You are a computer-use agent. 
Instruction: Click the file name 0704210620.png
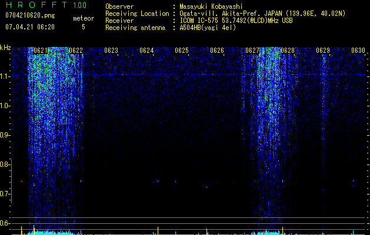click(30, 15)
